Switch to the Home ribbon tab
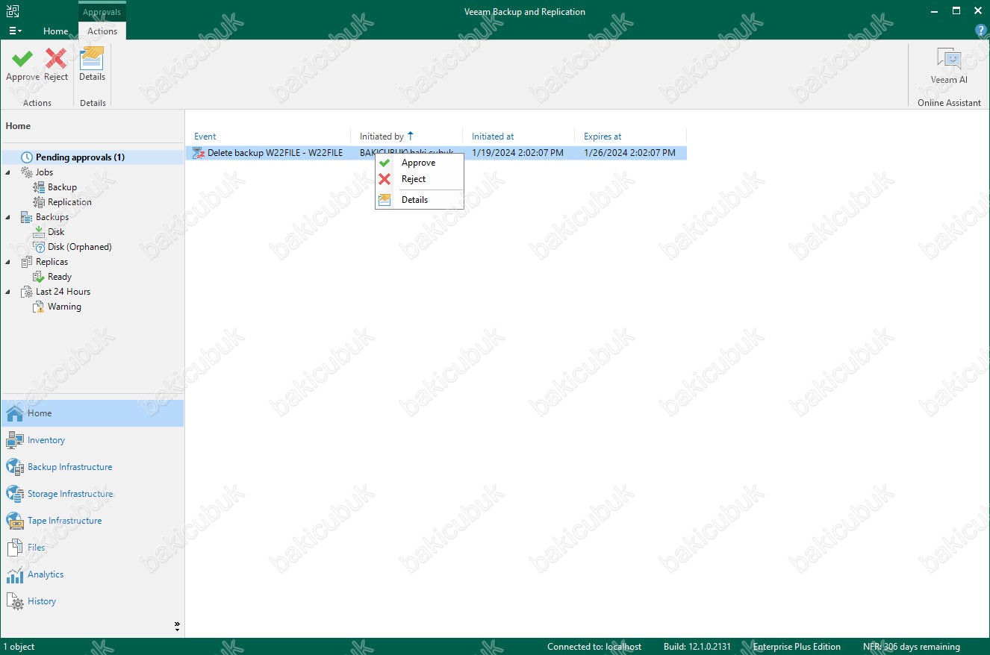Image resolution: width=990 pixels, height=655 pixels. 55,31
